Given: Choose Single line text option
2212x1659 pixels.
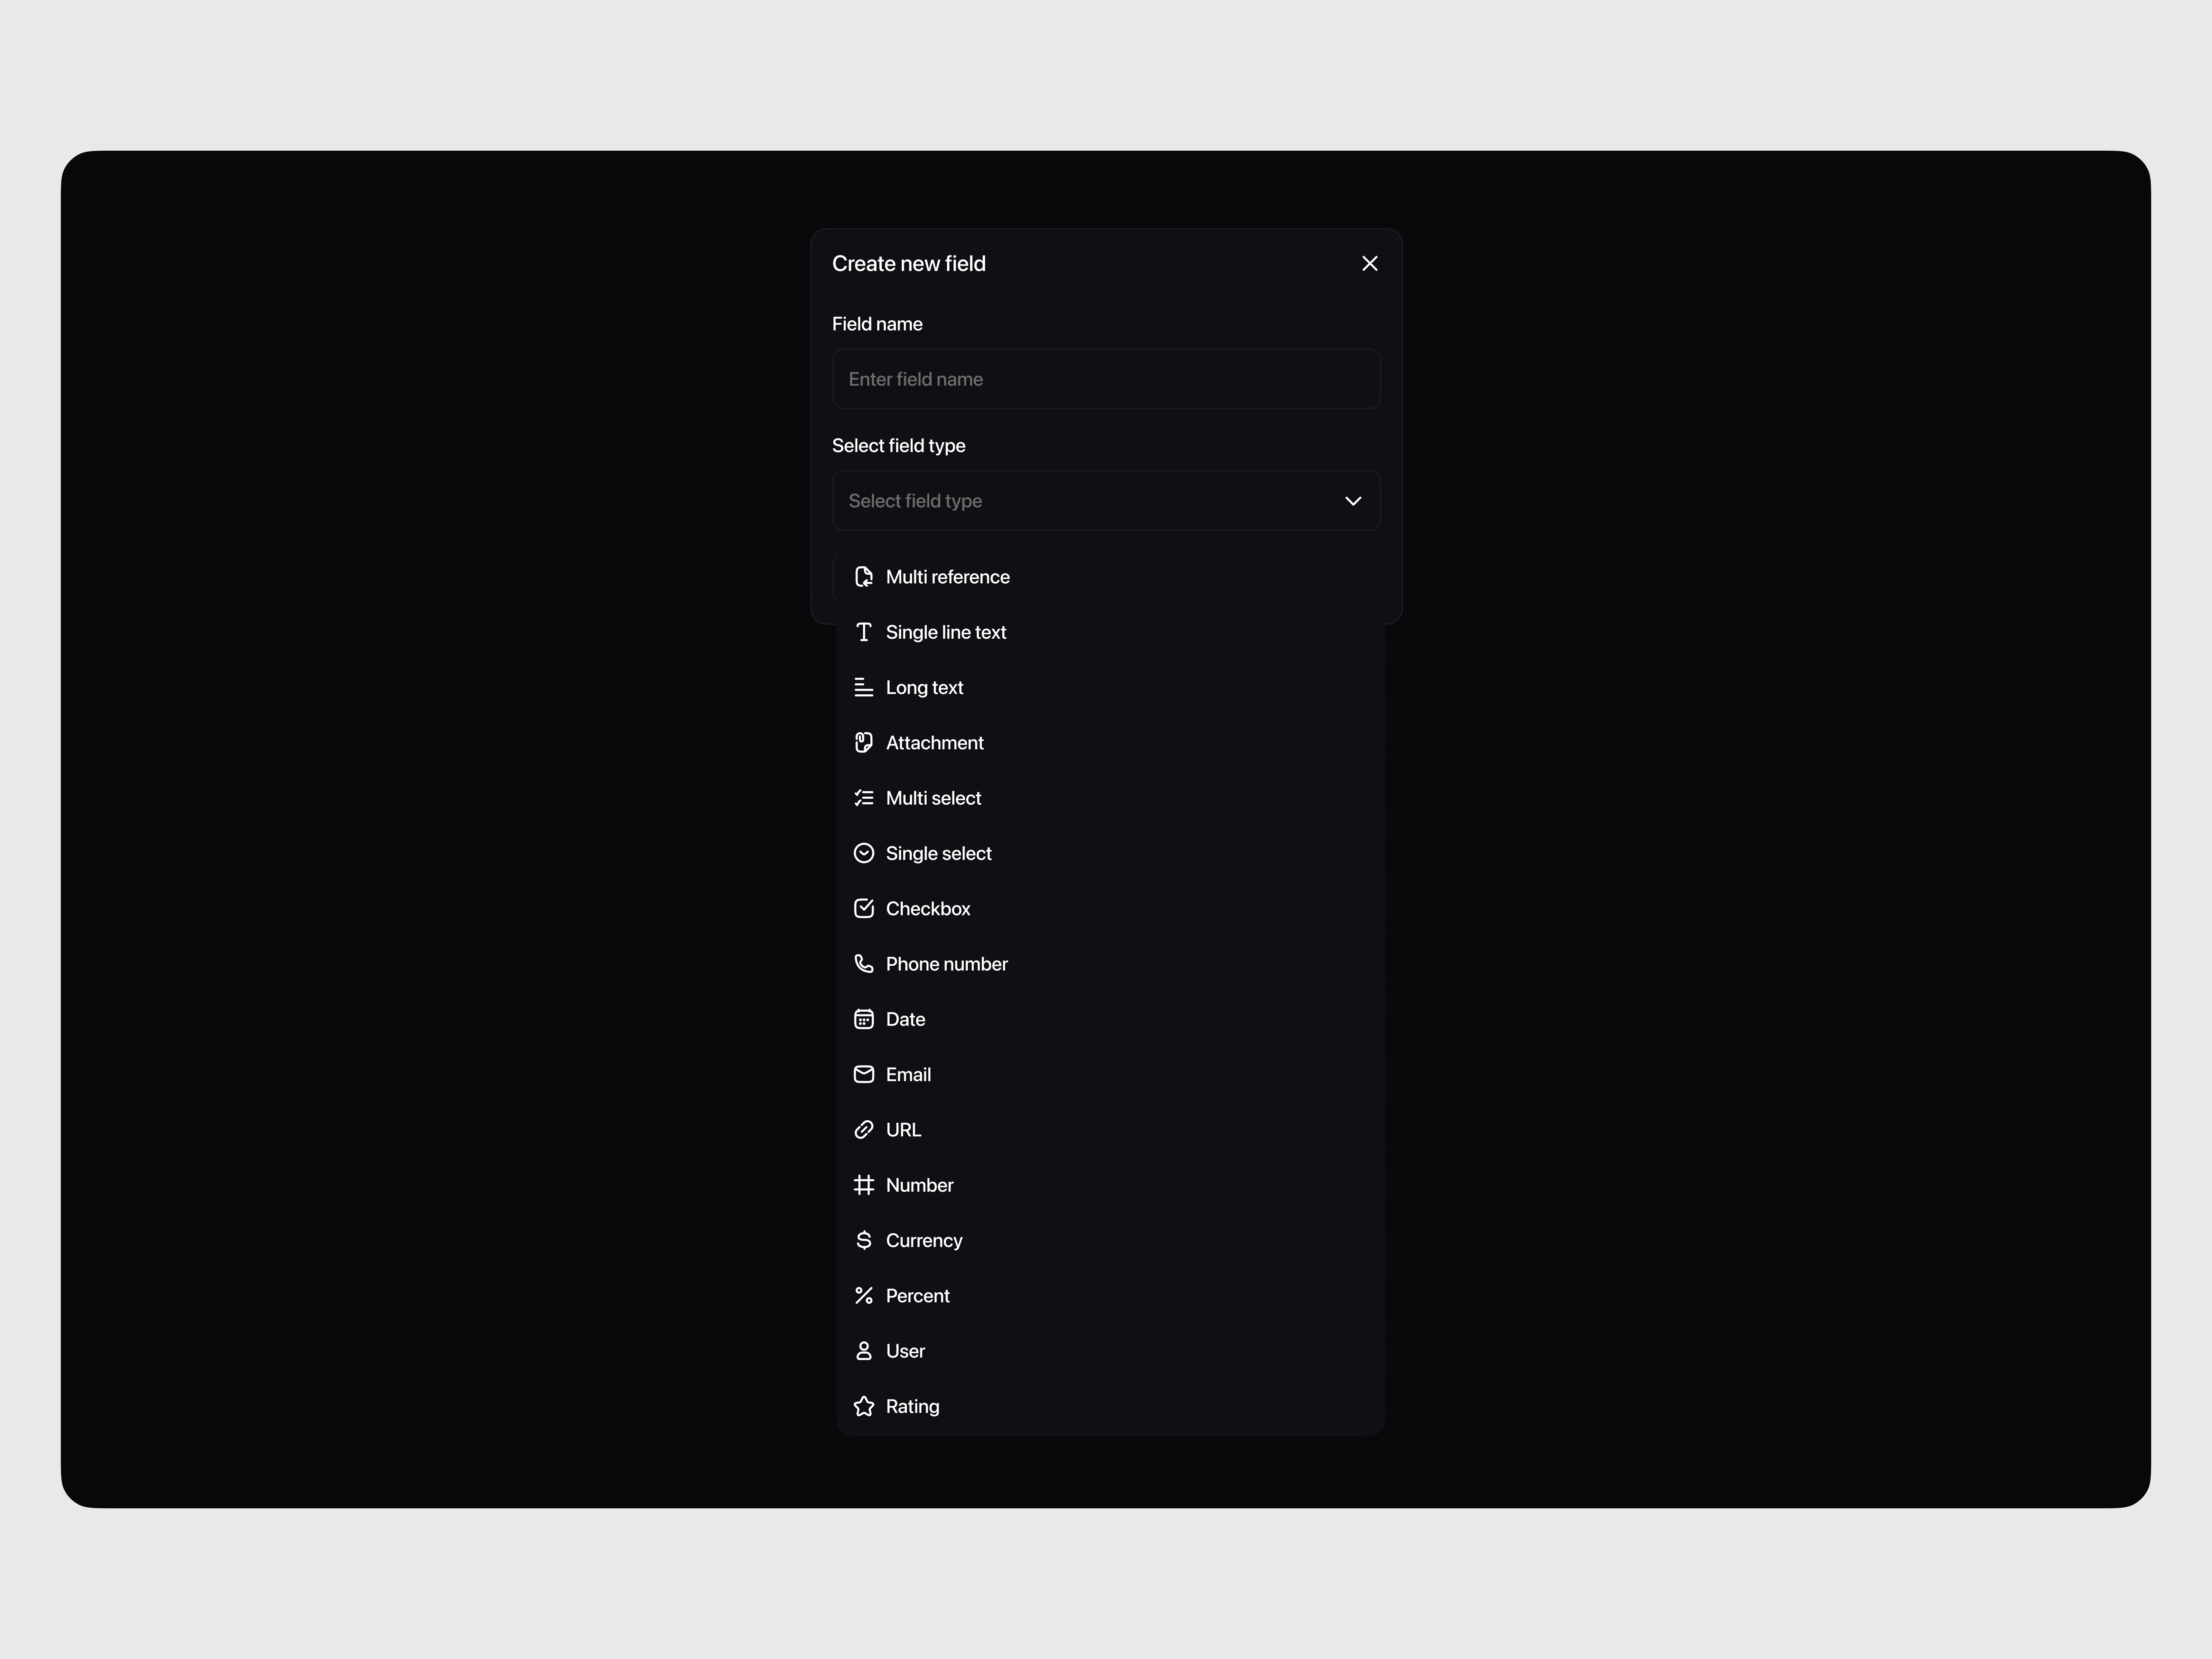Looking at the screenshot, I should (x=1110, y=632).
